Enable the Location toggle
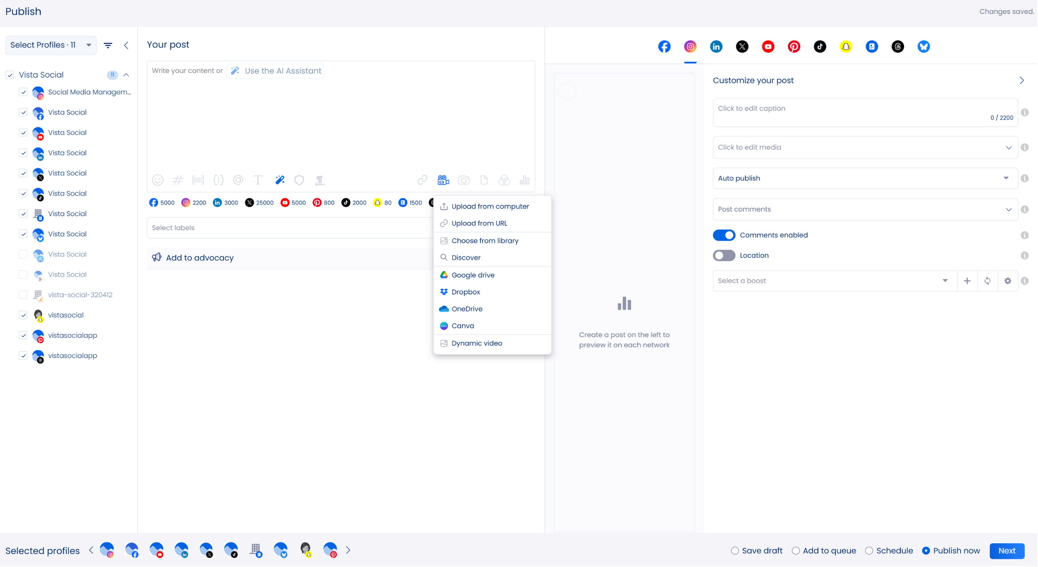This screenshot has height=567, width=1038. 724,255
